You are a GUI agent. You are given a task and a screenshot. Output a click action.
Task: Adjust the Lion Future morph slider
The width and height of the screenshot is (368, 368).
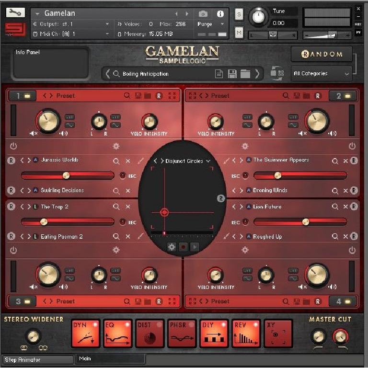(300, 221)
